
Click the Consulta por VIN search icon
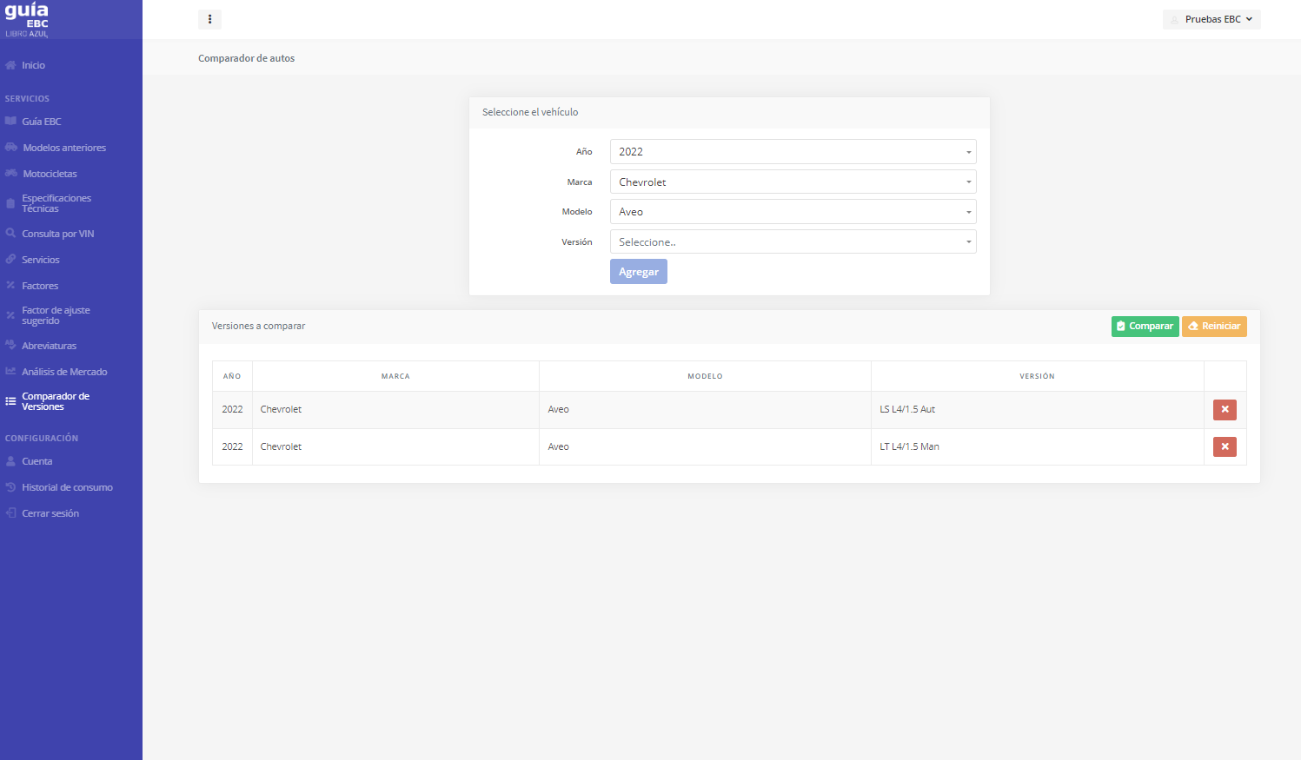pyautogui.click(x=10, y=234)
